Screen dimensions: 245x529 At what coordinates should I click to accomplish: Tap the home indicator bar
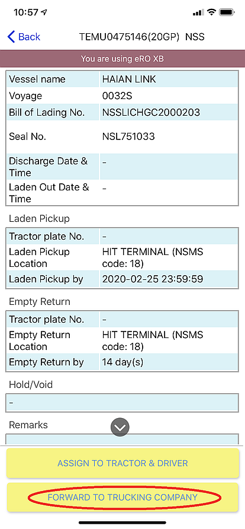pos(122,522)
